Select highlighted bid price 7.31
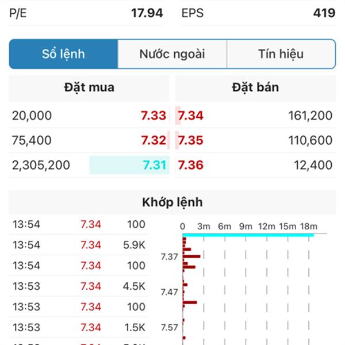Viewport: 345px width, 345px height. tap(154, 165)
